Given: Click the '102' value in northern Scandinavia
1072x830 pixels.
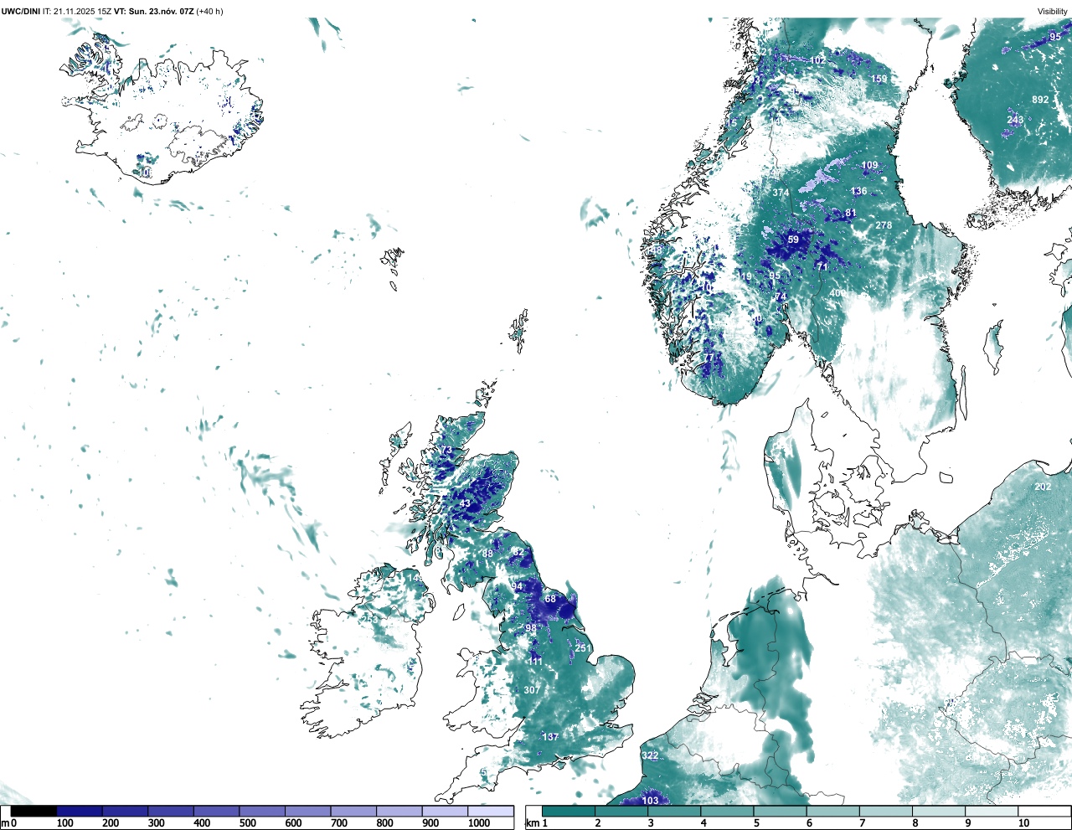Looking at the screenshot, I should coord(817,60).
